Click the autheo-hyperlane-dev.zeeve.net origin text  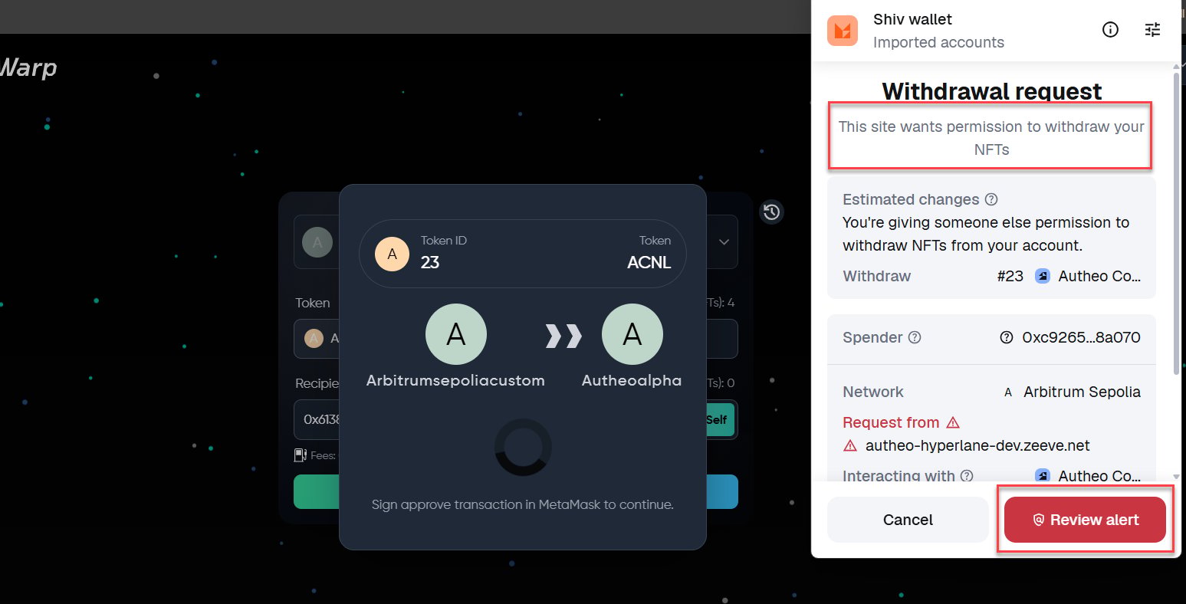pos(977,445)
